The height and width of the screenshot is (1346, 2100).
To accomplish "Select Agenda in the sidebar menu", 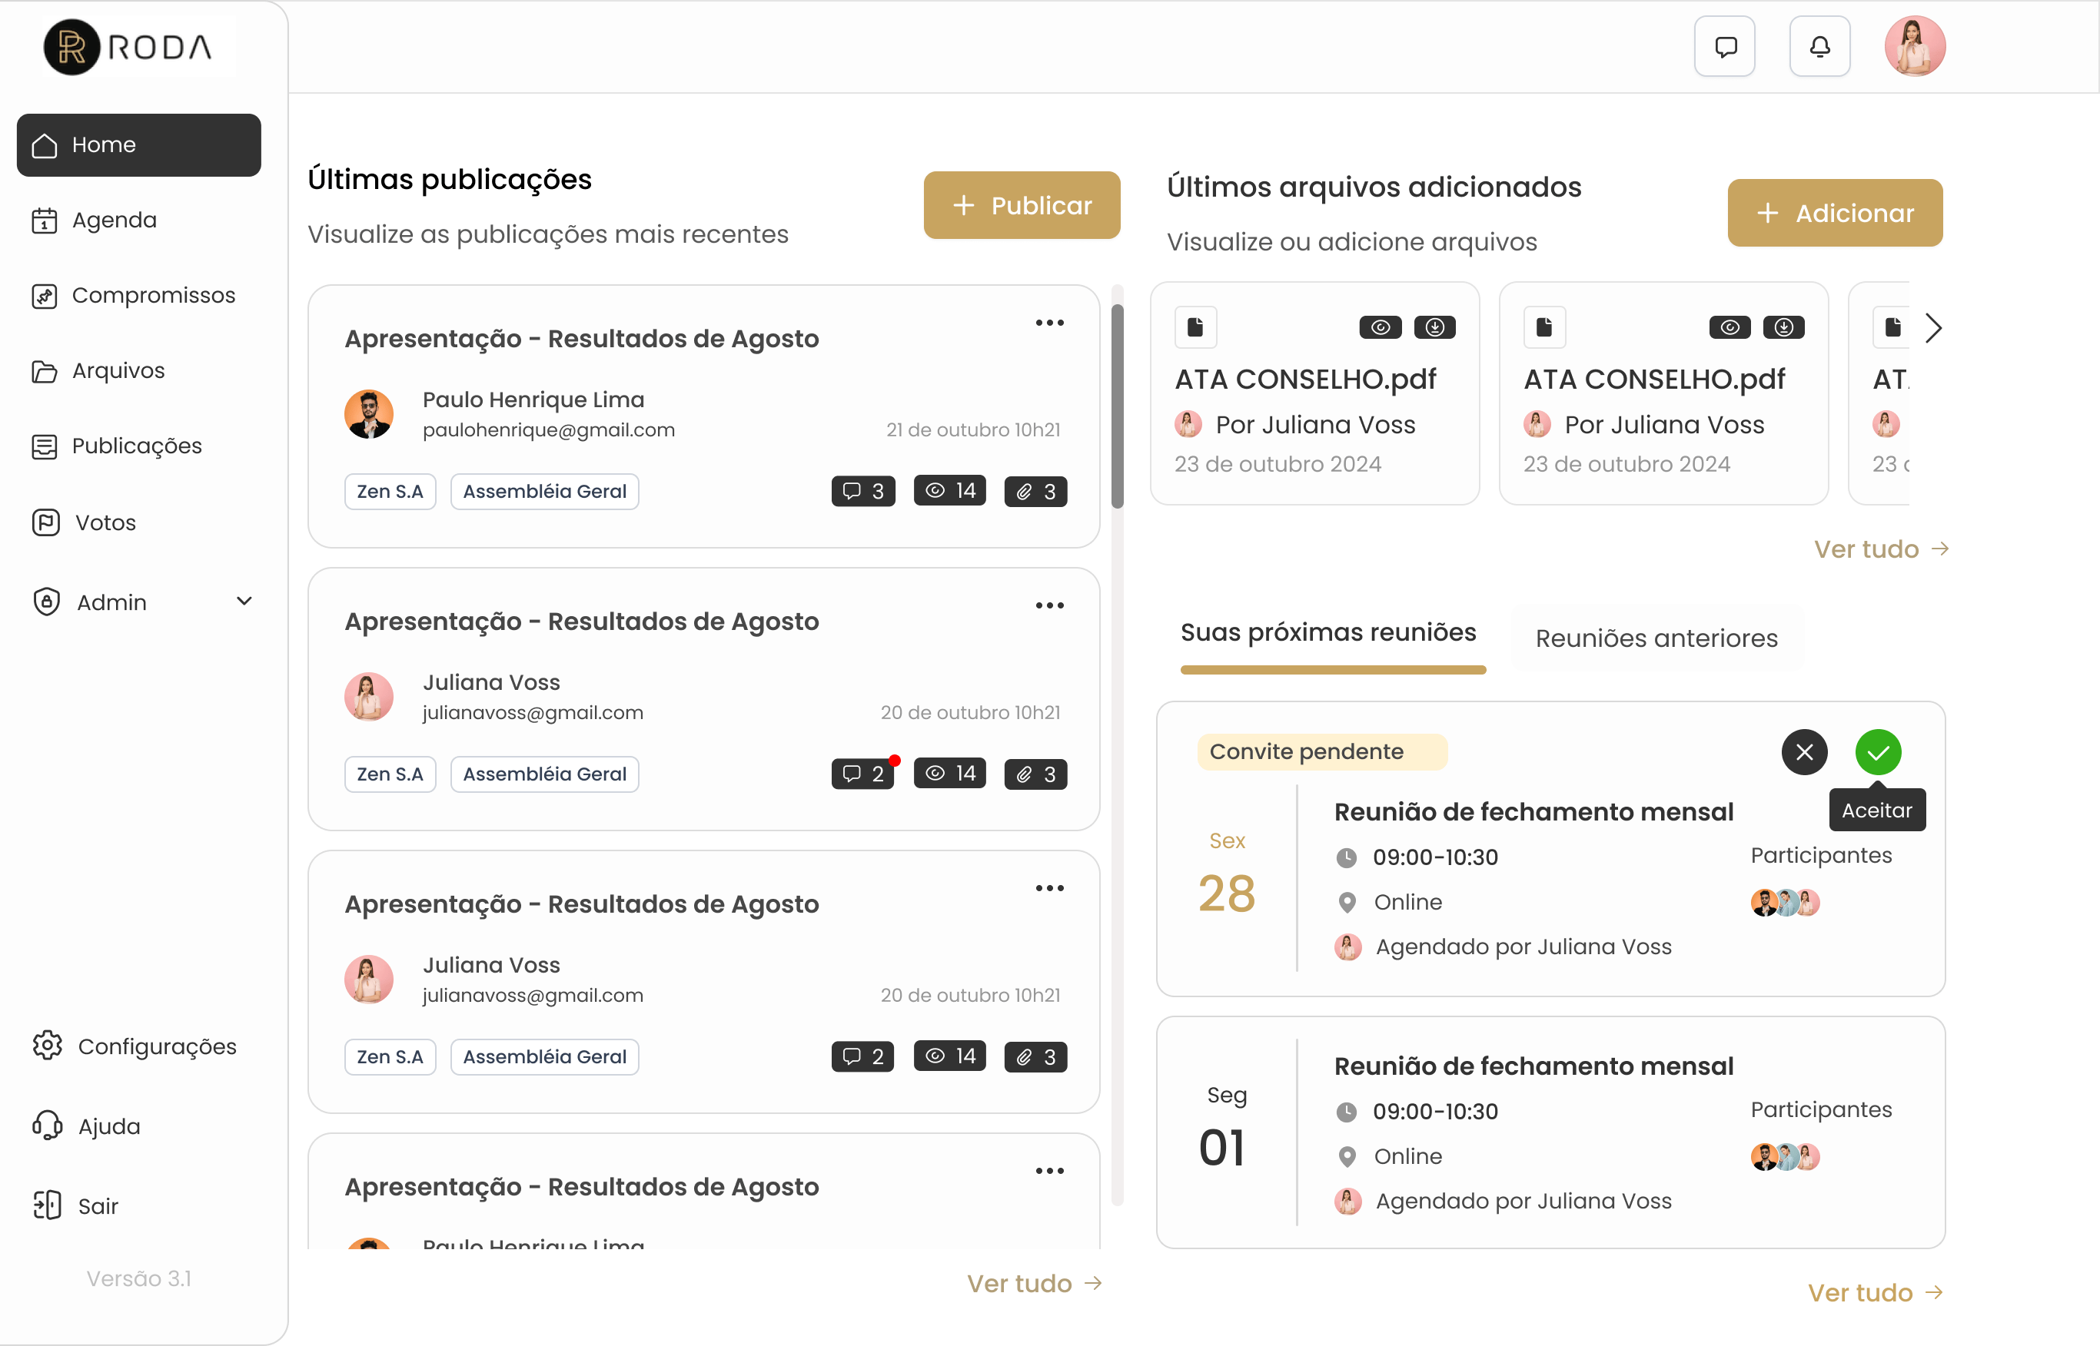I will 114,220.
